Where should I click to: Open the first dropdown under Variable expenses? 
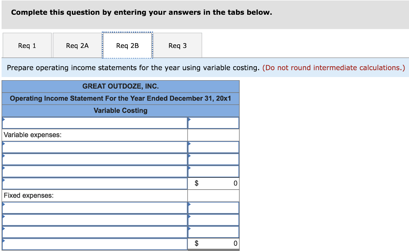(95, 147)
